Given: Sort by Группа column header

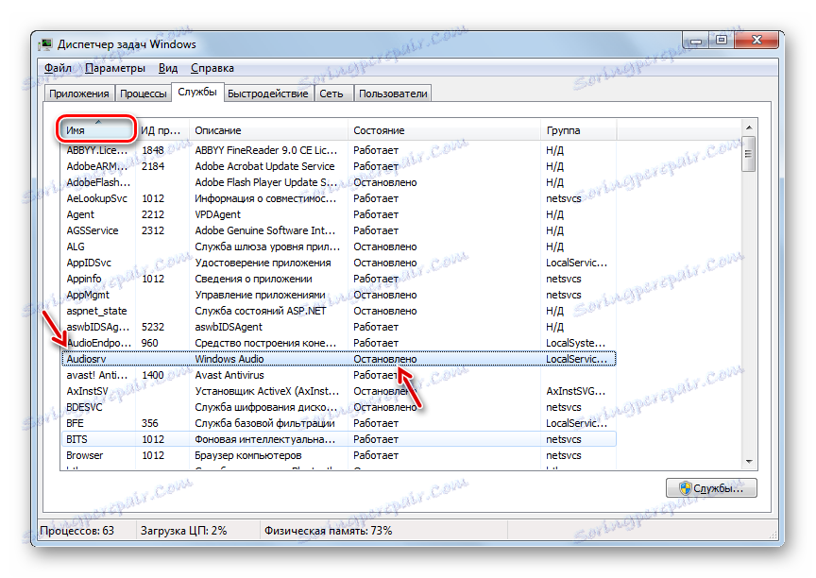Looking at the screenshot, I should 578,130.
